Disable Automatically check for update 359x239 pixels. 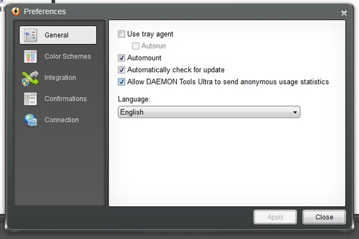122,70
